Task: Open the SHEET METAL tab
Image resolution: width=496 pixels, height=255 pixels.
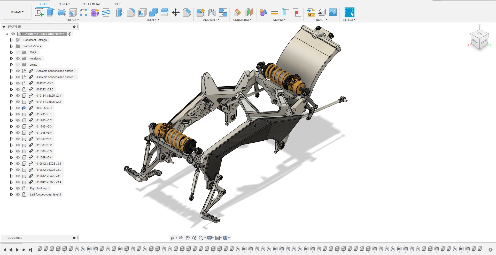Action: [x=91, y=4]
